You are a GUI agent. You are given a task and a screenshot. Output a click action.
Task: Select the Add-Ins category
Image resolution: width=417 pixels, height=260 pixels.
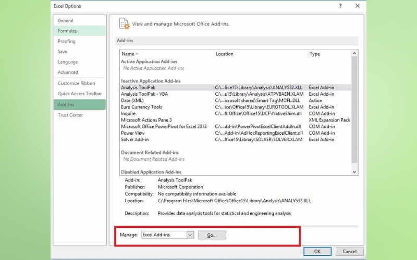tap(79, 105)
